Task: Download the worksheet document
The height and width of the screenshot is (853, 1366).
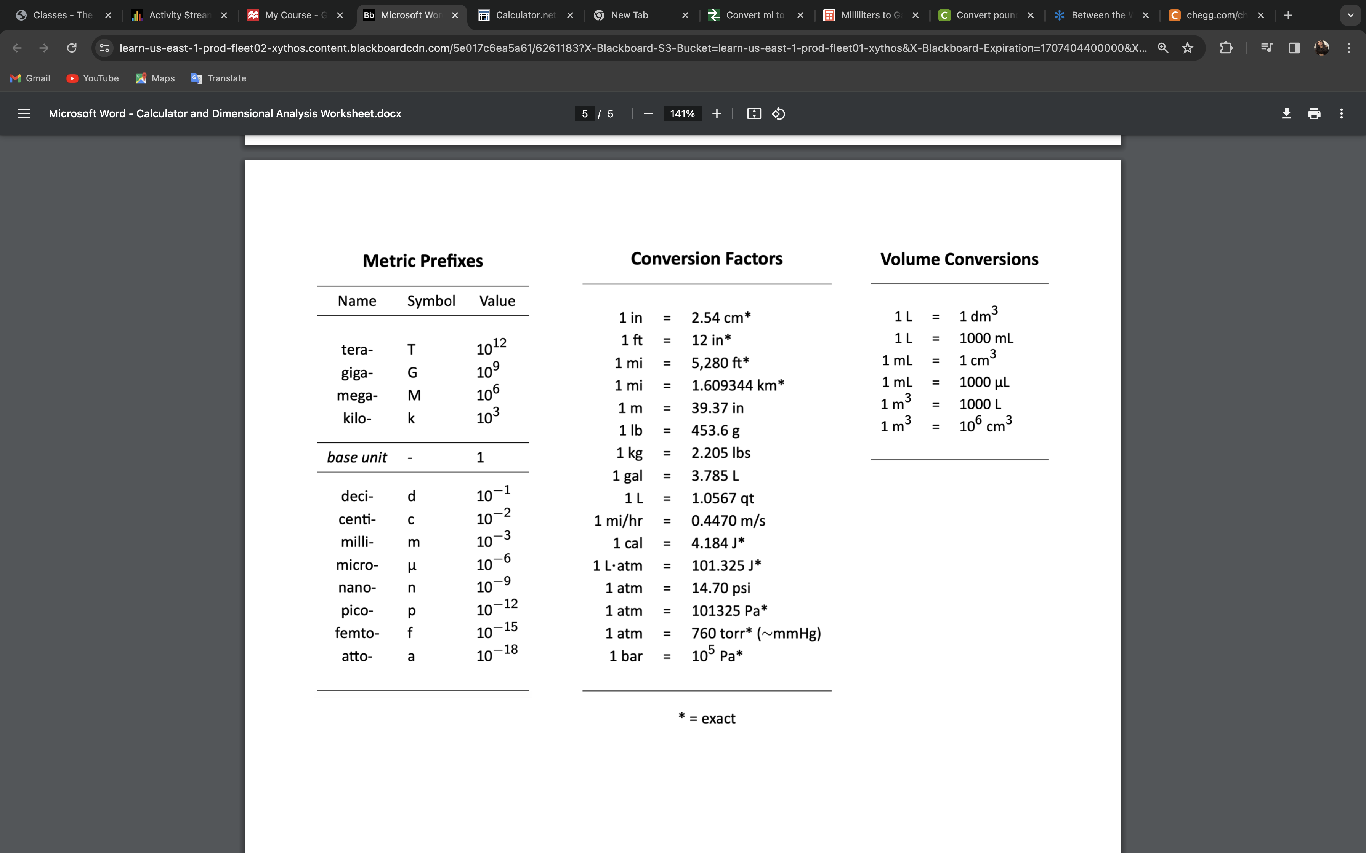Action: [x=1287, y=113]
